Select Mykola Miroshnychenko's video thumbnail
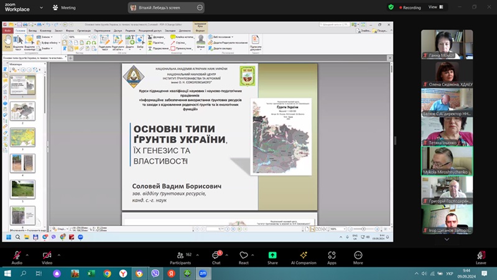The height and width of the screenshot is (280, 497). click(x=447, y=161)
